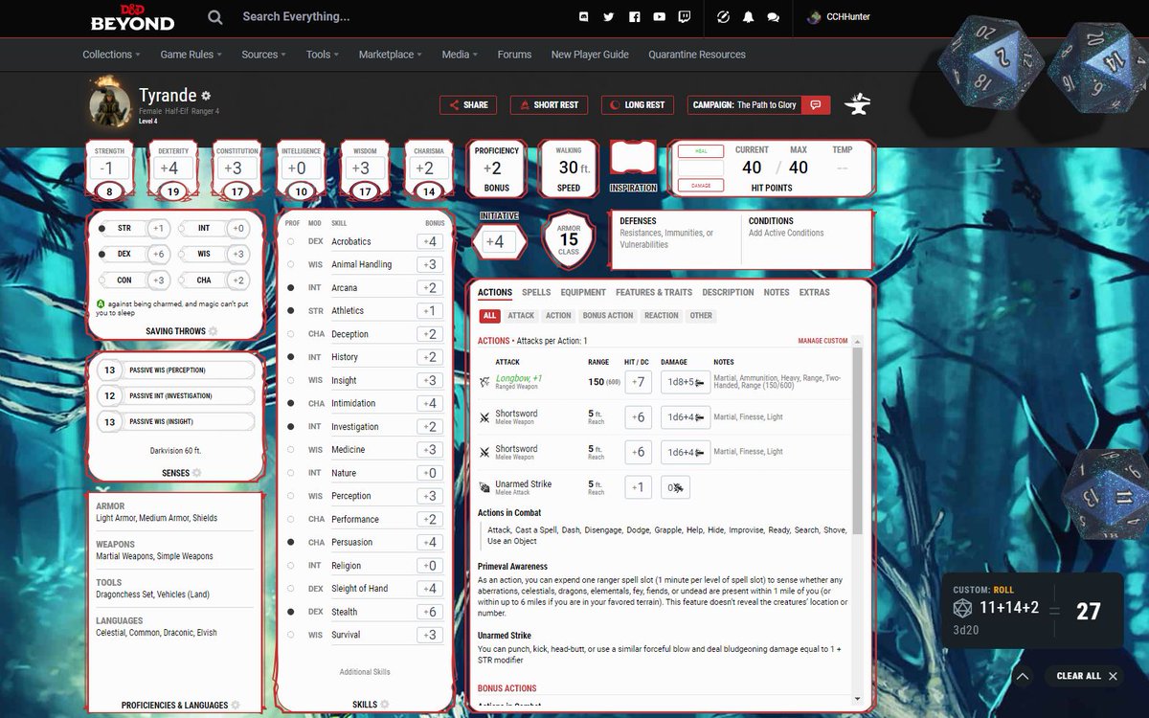The height and width of the screenshot is (718, 1149).
Task: Click the campaign game log icon
Action: pyautogui.click(x=816, y=104)
